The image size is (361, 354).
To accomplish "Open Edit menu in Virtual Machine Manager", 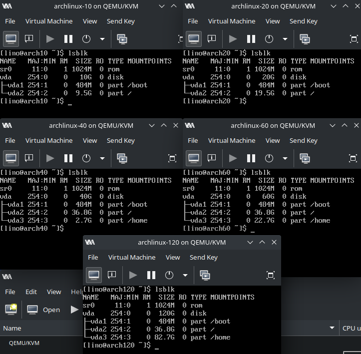I will point(31,292).
